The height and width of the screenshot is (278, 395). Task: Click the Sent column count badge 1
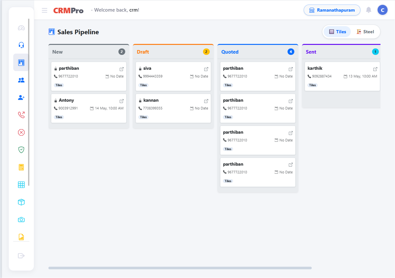[x=375, y=52]
